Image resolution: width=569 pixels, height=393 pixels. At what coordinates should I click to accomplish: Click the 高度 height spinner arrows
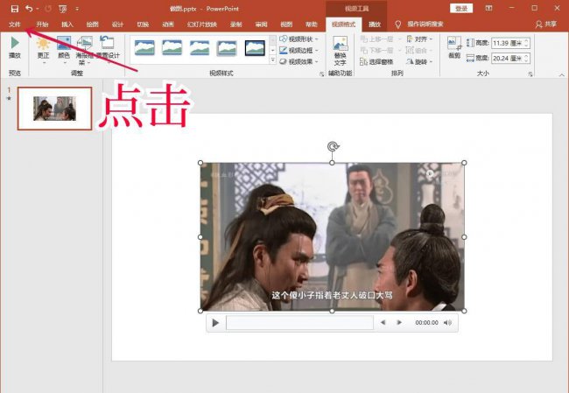point(527,43)
